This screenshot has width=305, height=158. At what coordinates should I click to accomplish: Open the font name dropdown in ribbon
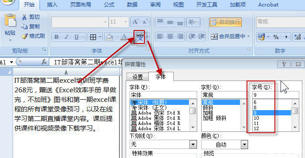pos(105,22)
